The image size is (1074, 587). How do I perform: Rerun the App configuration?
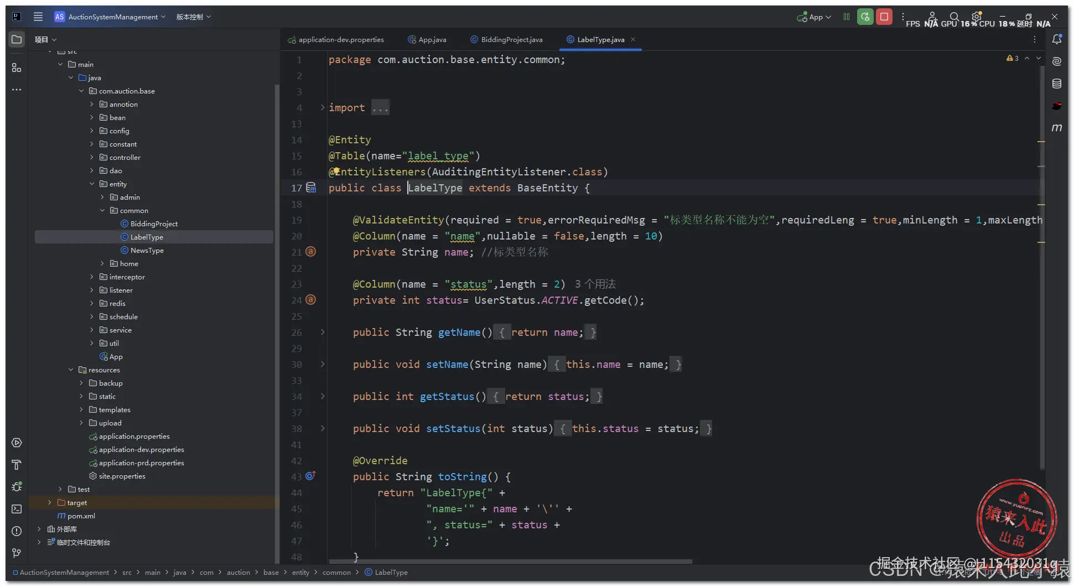(x=865, y=17)
